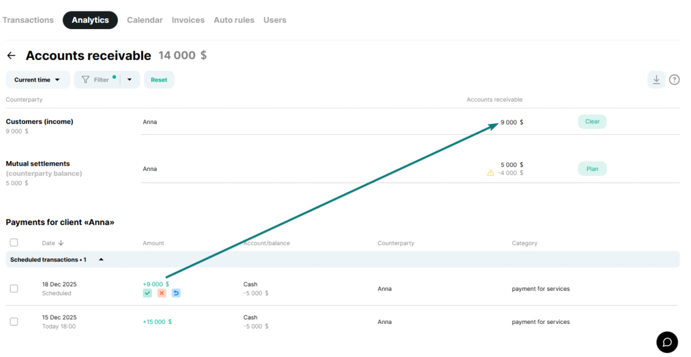Click the yellow warning triangle icon
This screenshot has height=357, width=691.
point(491,173)
